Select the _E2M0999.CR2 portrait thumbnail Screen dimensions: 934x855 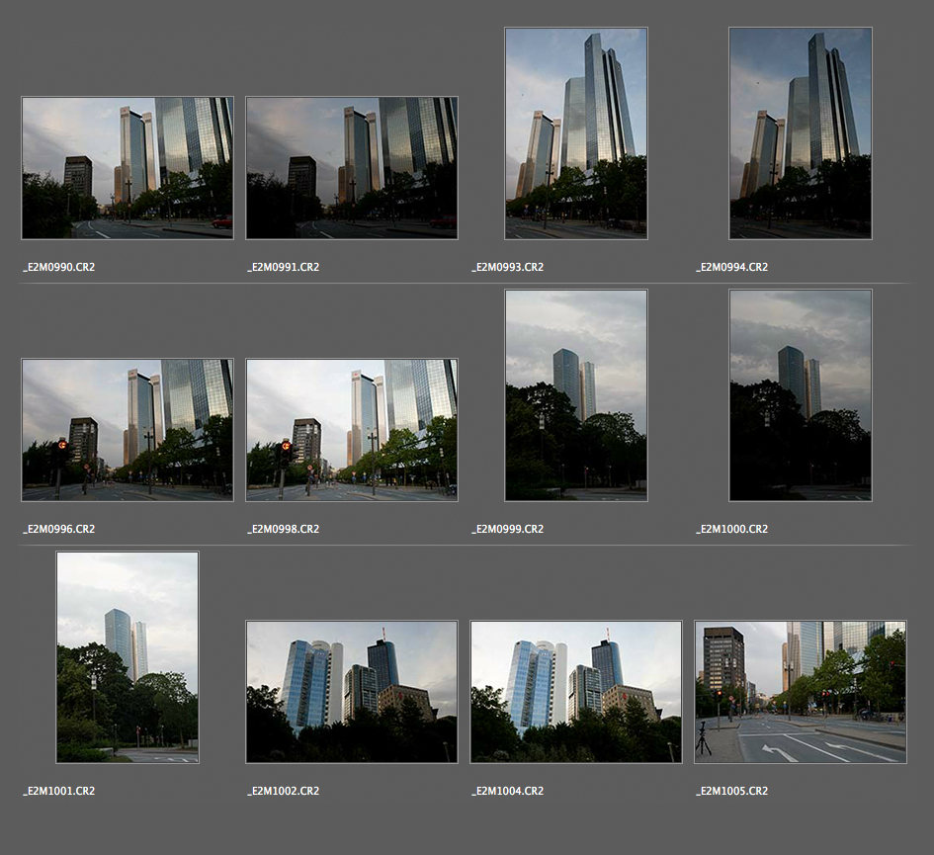click(576, 395)
